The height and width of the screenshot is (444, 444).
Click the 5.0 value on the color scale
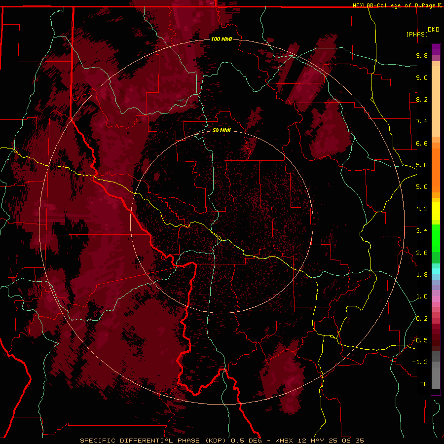coord(422,187)
